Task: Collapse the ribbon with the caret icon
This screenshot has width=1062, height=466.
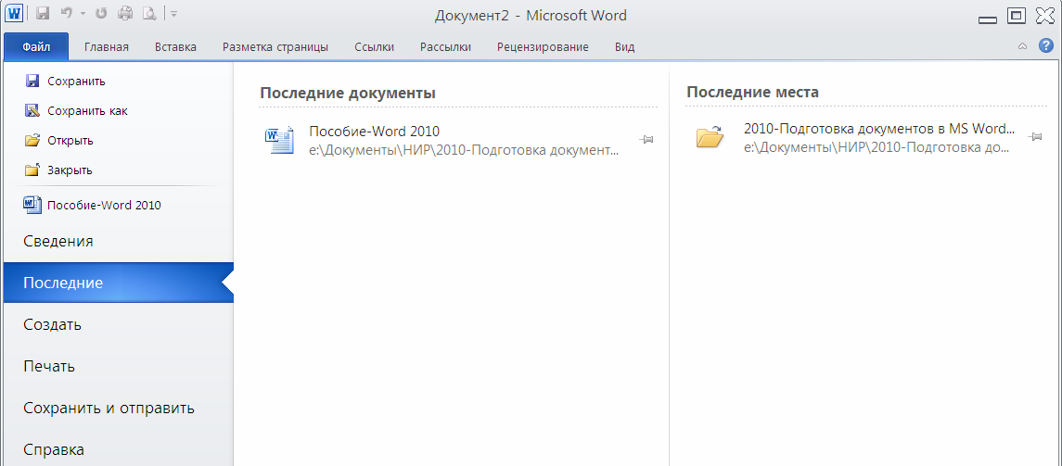Action: pyautogui.click(x=1023, y=46)
